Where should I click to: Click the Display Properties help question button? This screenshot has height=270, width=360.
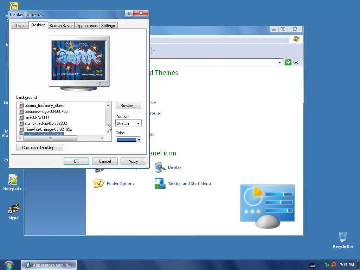tap(129, 13)
